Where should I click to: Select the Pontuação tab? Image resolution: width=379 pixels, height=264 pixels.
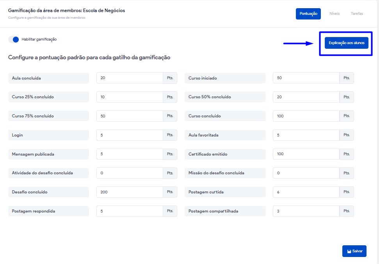pyautogui.click(x=308, y=14)
